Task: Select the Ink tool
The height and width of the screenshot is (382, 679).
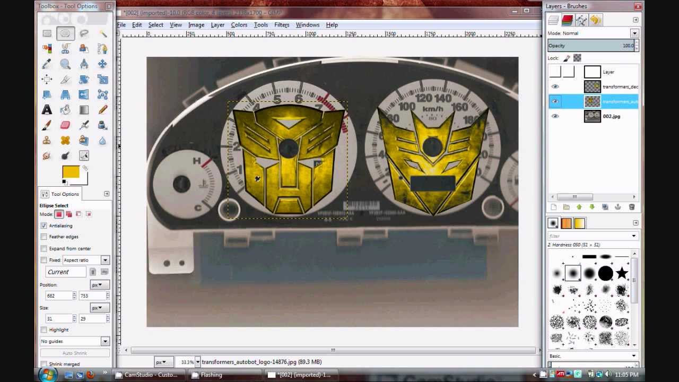Action: tap(102, 126)
